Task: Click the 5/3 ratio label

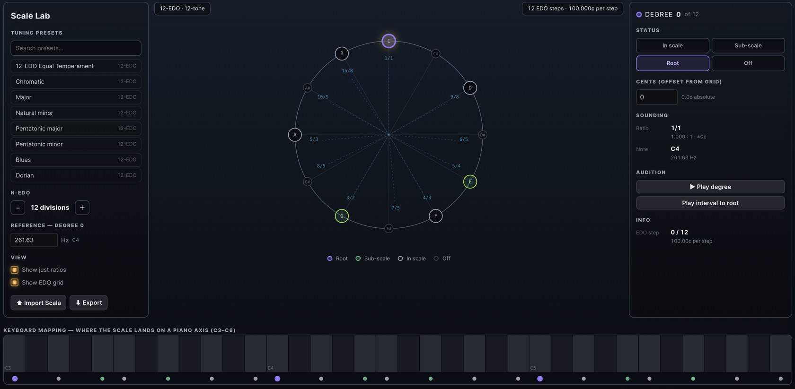Action: click(x=314, y=139)
